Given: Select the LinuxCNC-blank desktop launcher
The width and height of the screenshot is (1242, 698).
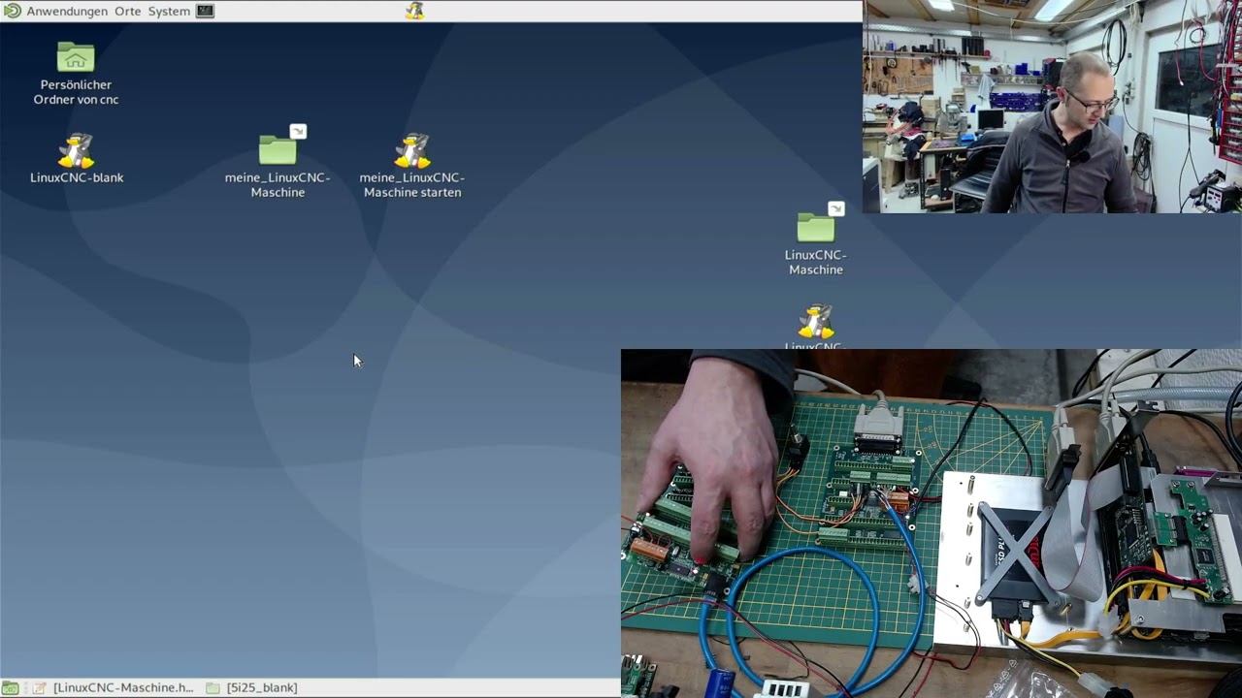Looking at the screenshot, I should pos(77,158).
